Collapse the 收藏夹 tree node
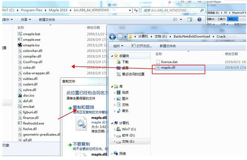This screenshot has height=160, width=247. coord(112,56)
